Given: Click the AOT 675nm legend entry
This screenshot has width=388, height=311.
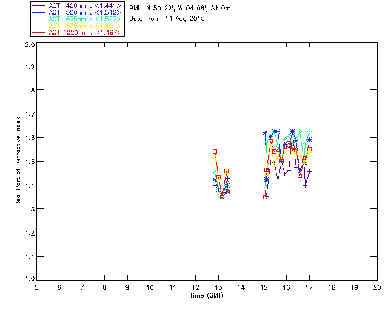Looking at the screenshot, I should 77,19.
